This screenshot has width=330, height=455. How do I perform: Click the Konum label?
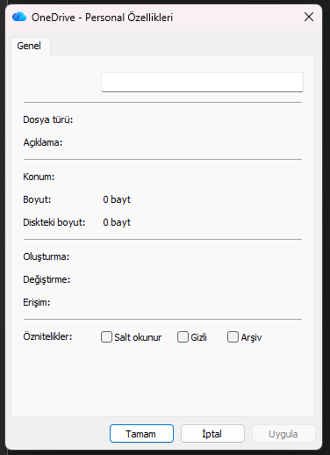pos(39,177)
